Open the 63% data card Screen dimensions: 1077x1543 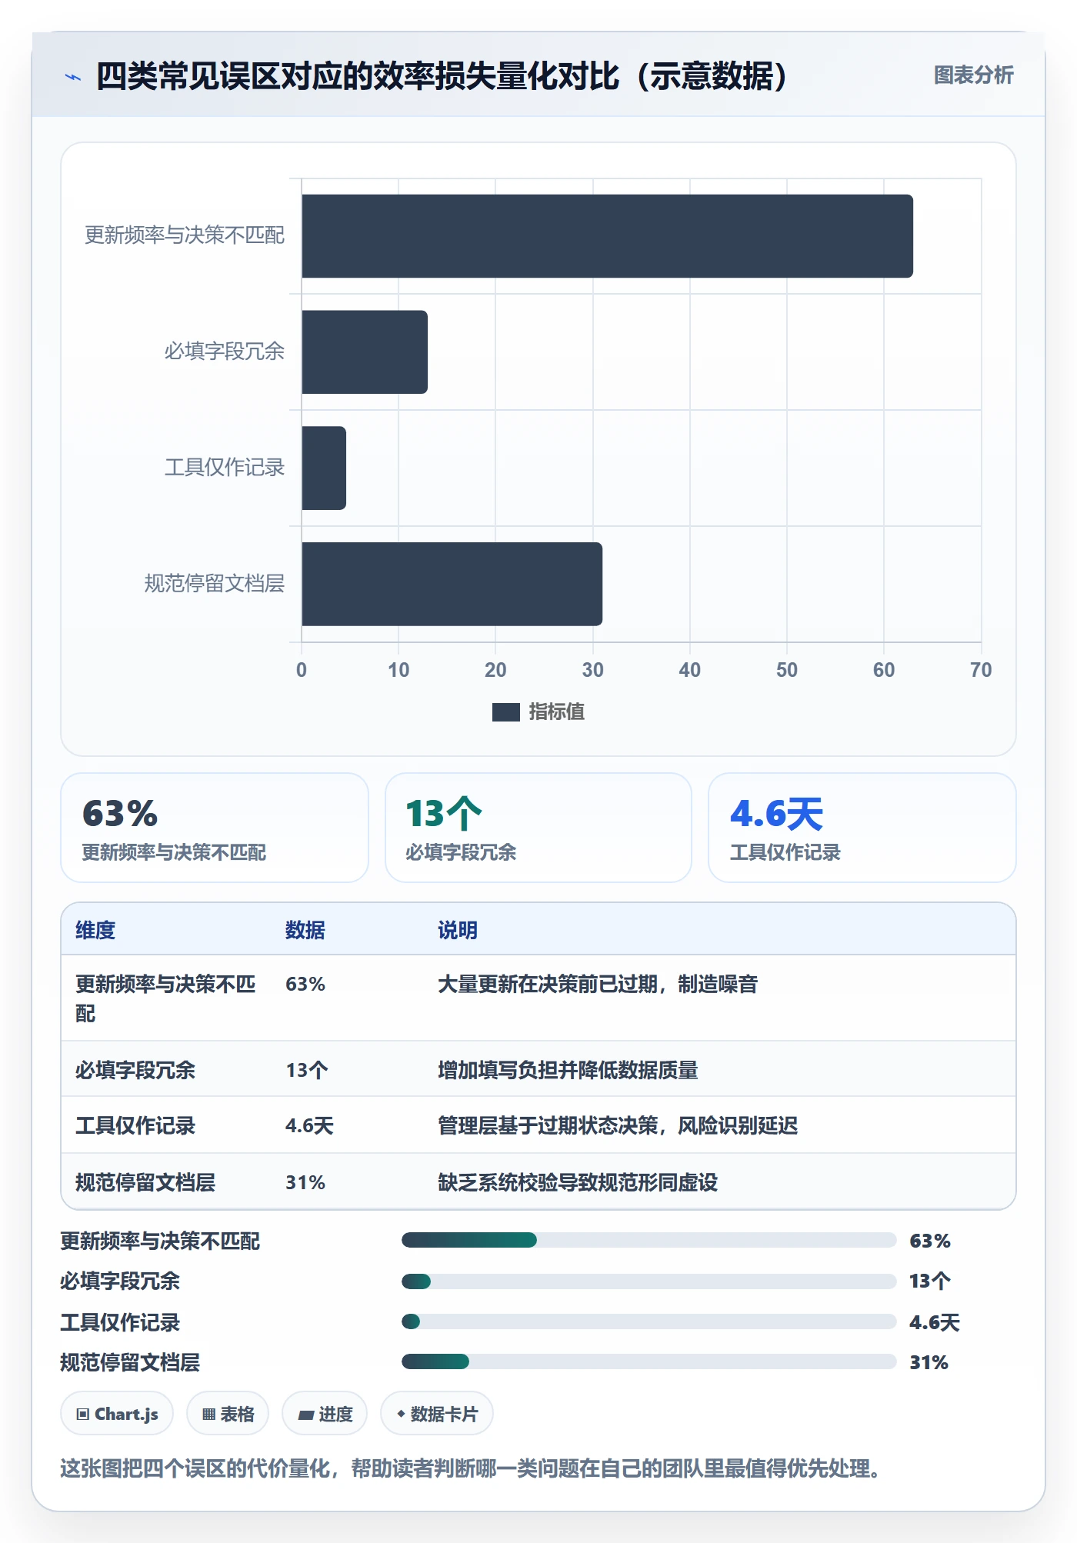(215, 828)
